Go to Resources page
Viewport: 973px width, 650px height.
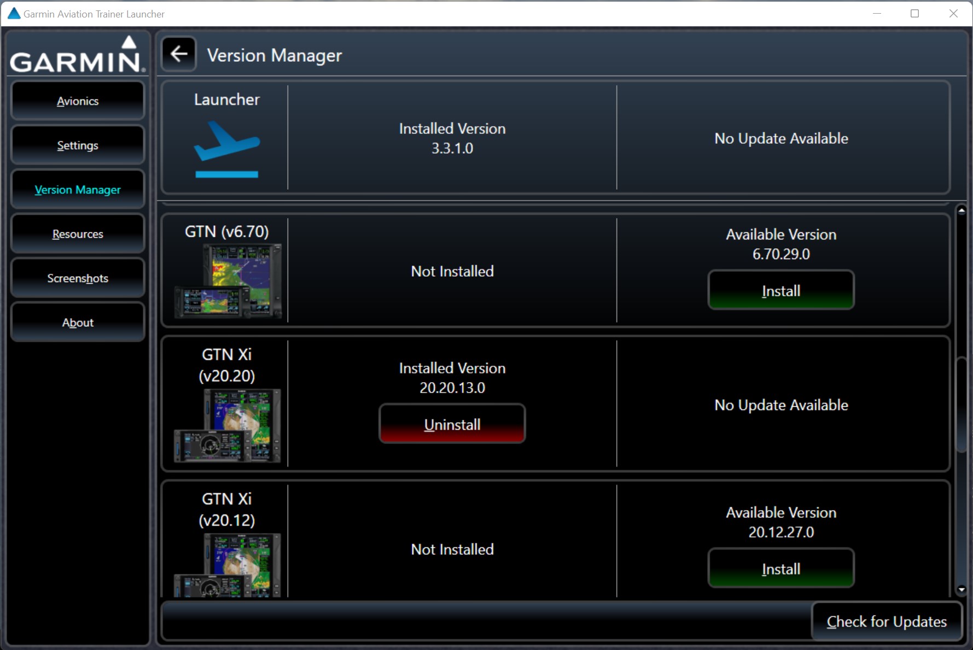78,234
